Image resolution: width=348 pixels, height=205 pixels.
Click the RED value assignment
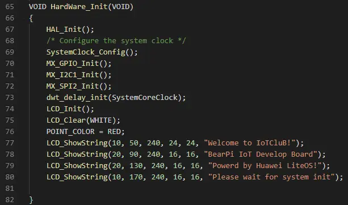(x=114, y=132)
